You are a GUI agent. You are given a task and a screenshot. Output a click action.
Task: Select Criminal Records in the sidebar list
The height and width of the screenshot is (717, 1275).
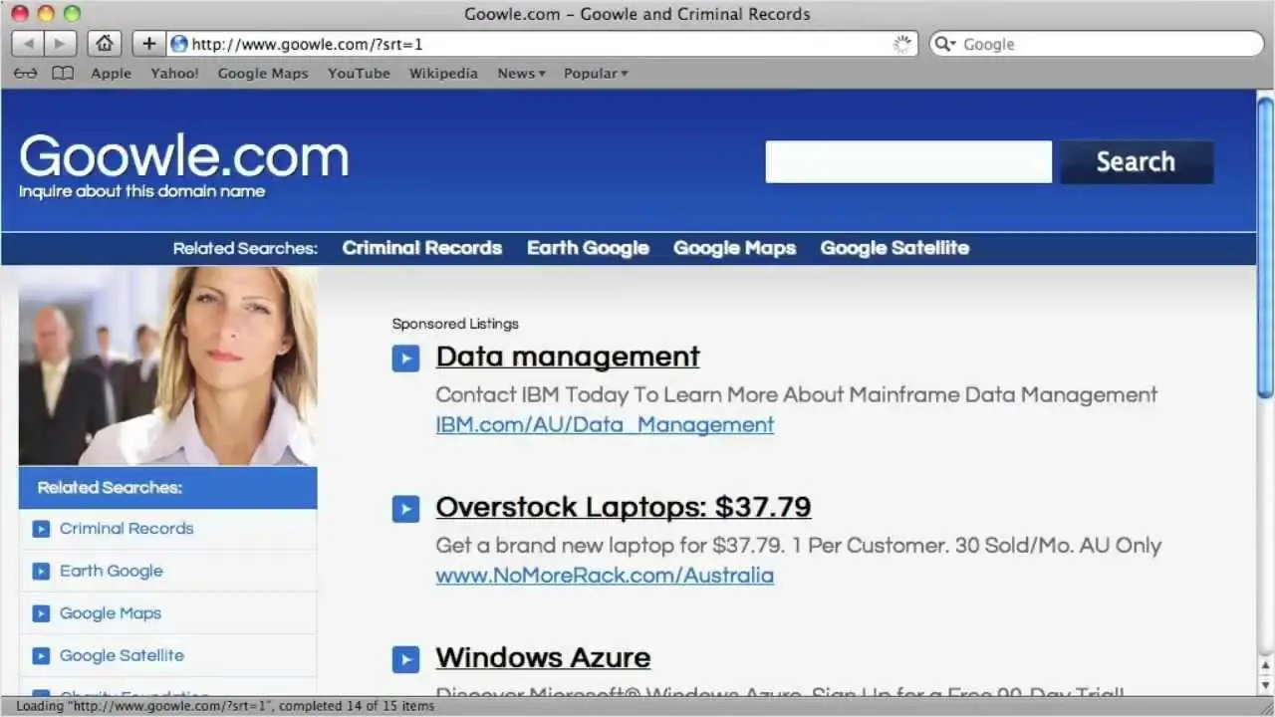127,529
